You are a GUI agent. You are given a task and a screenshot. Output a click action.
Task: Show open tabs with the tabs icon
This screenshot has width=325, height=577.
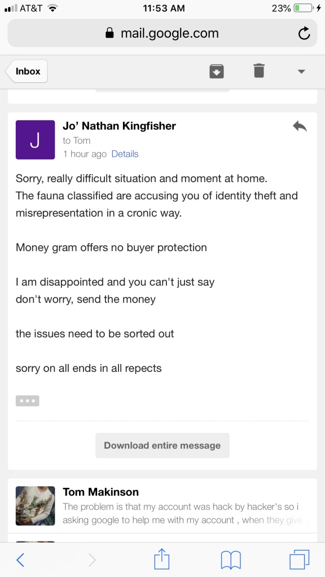[x=299, y=560]
